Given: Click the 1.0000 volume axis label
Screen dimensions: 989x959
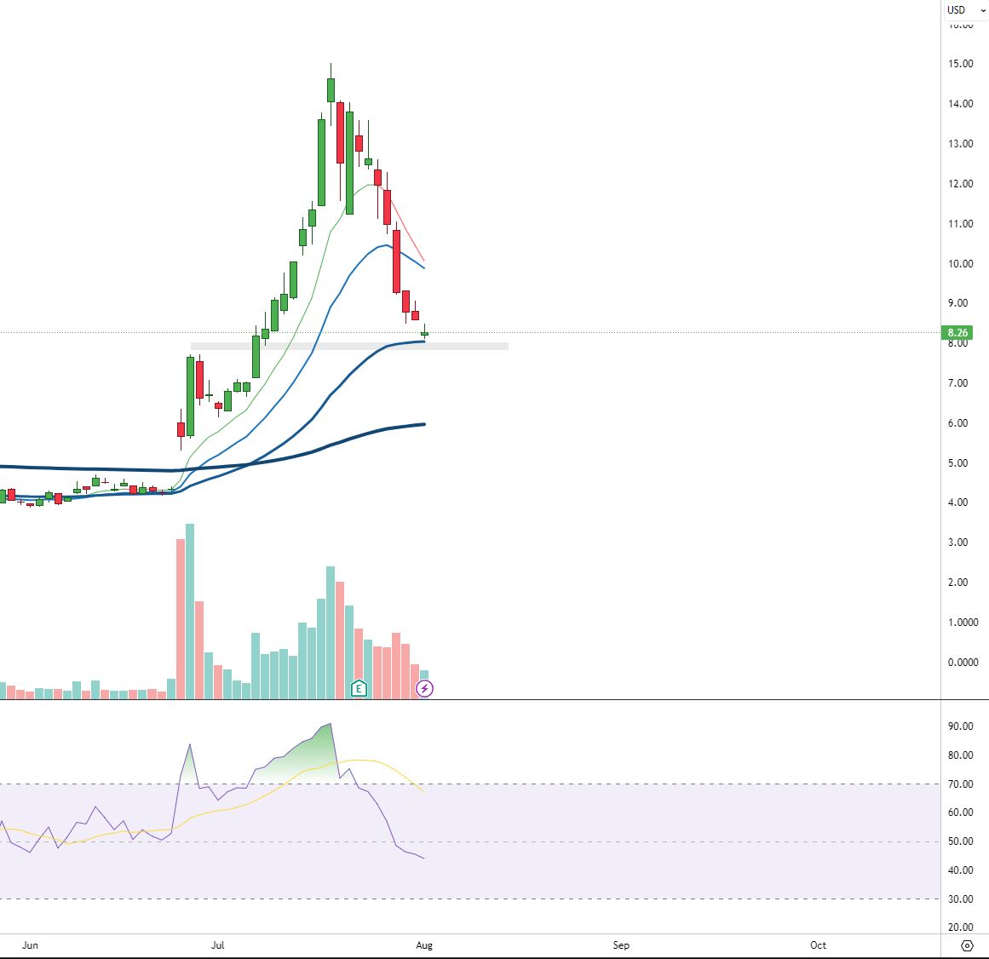Looking at the screenshot, I should 963,623.
